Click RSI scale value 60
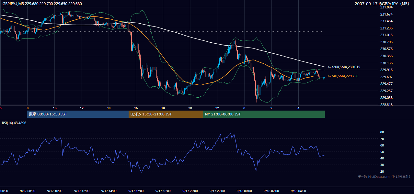Screen dimensions: 414x194 pos(382,145)
